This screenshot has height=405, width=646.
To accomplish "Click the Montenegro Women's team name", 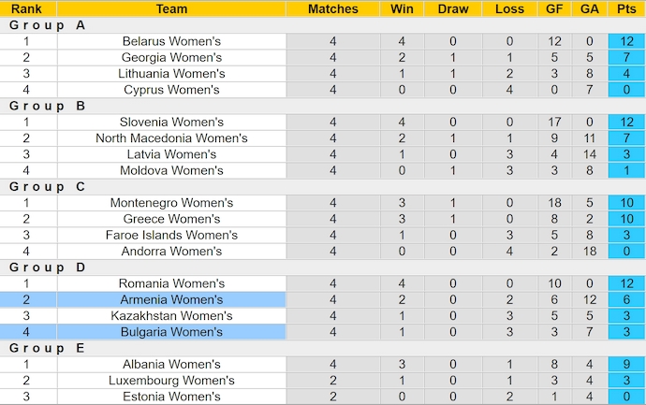I will point(171,203).
